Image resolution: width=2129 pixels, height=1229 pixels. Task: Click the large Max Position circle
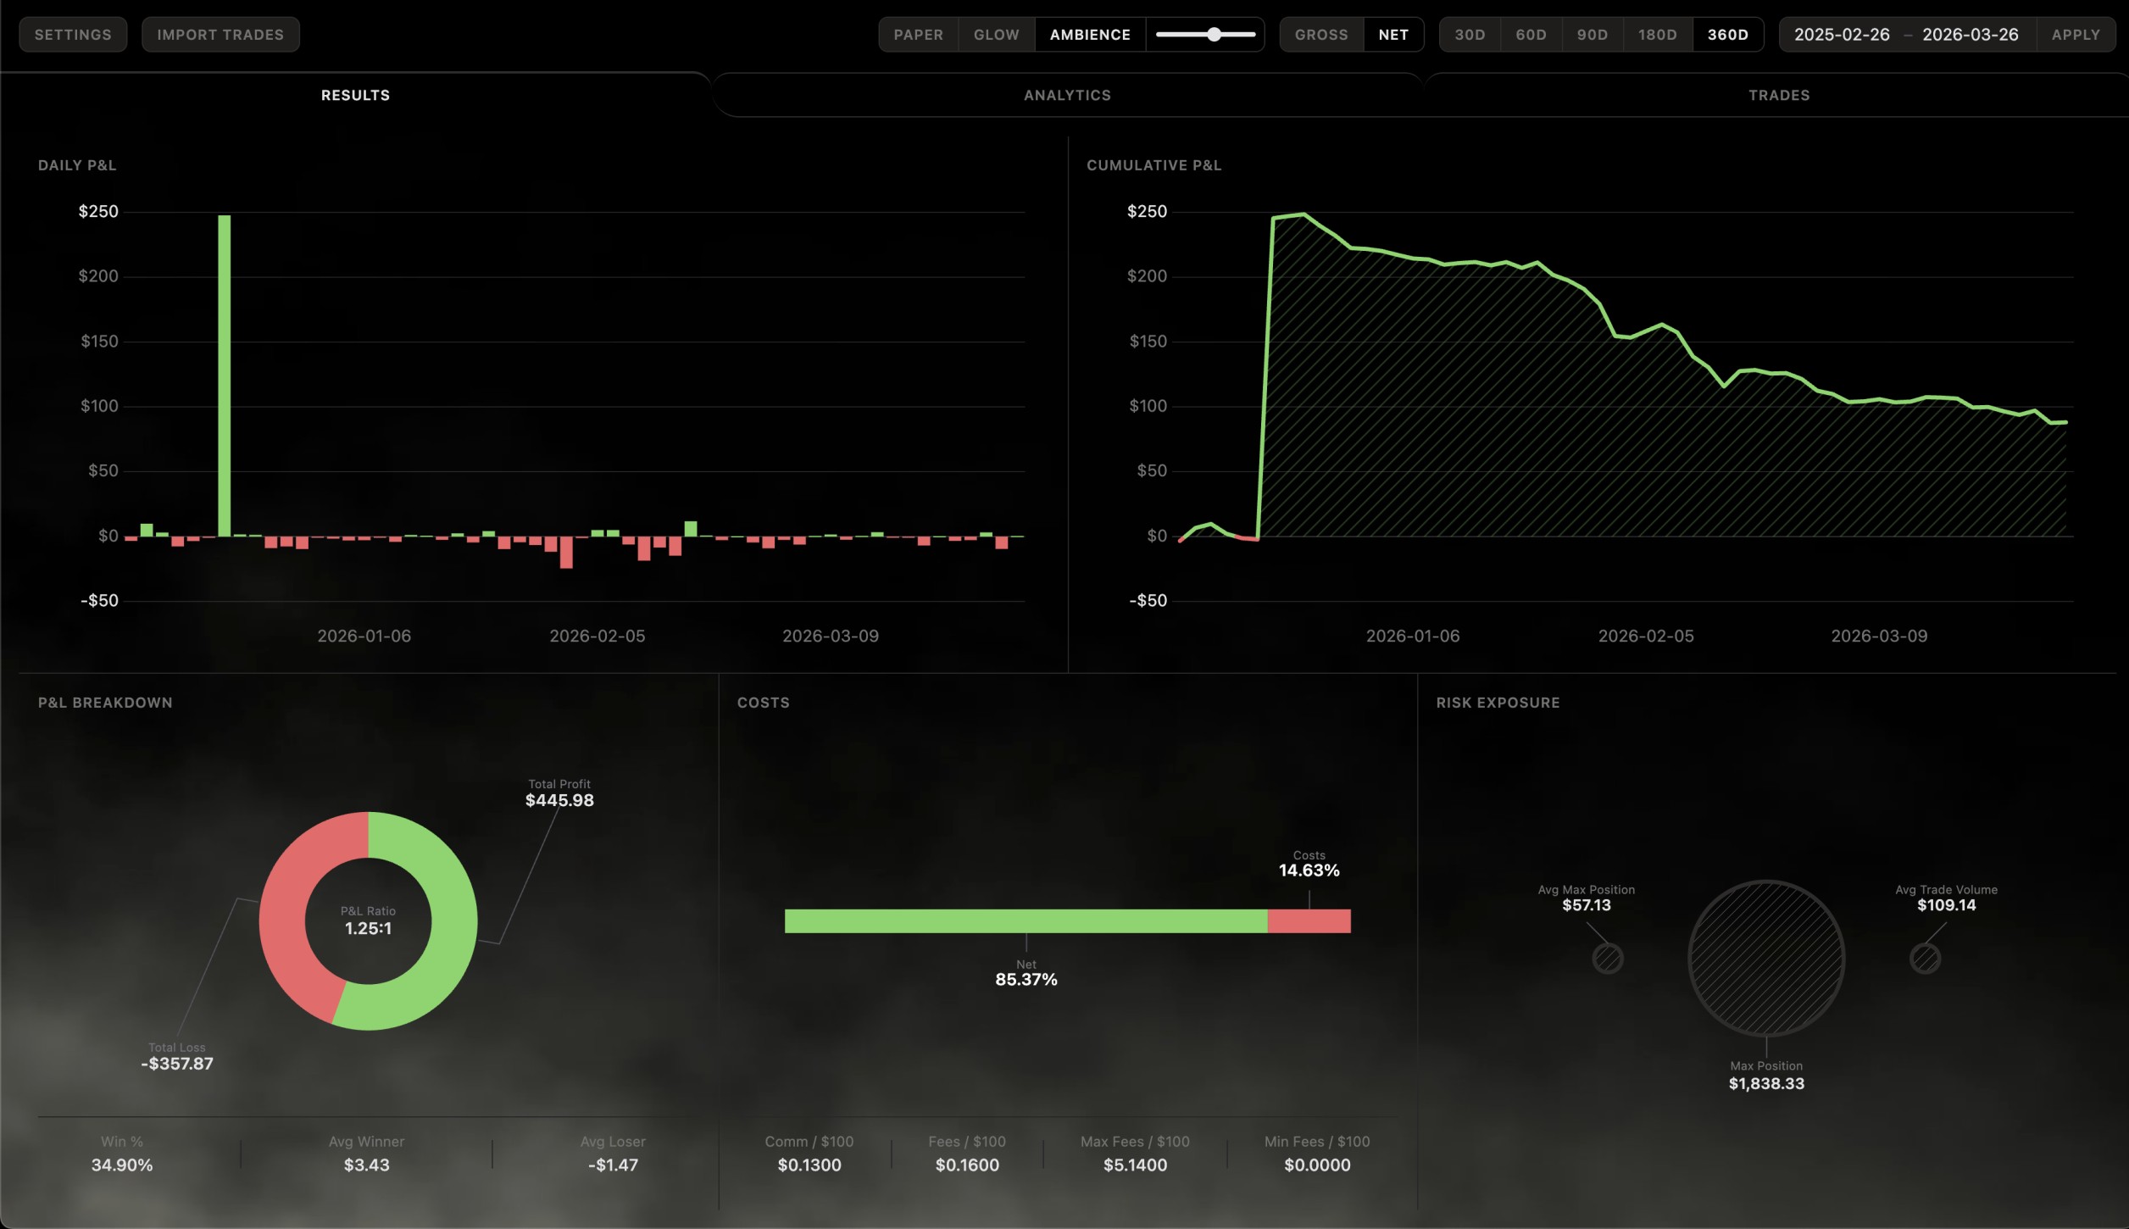1766,958
